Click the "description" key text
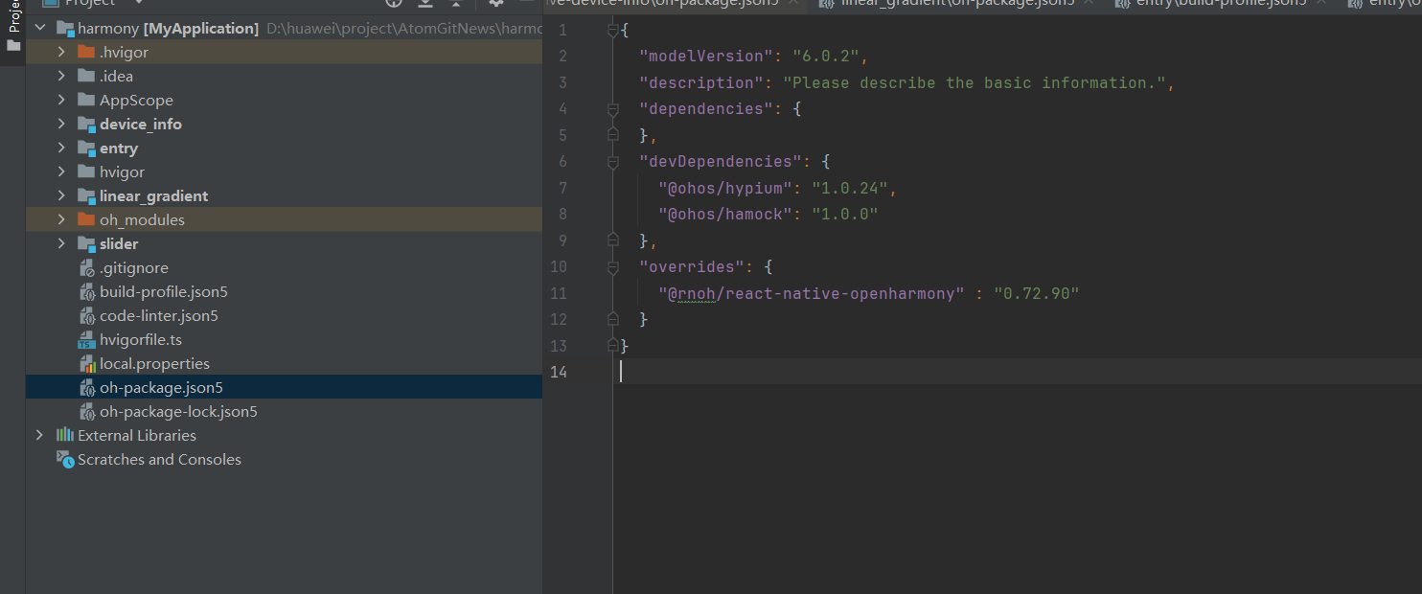Viewport: 1422px width, 594px height. [x=701, y=83]
